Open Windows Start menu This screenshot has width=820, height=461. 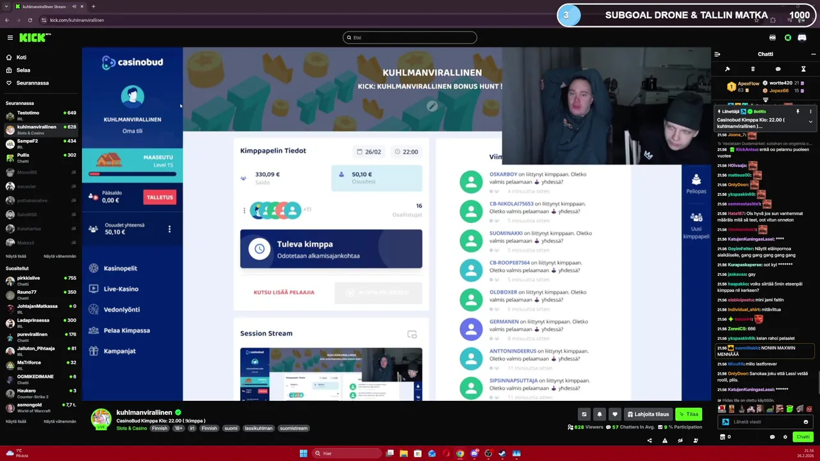click(303, 453)
